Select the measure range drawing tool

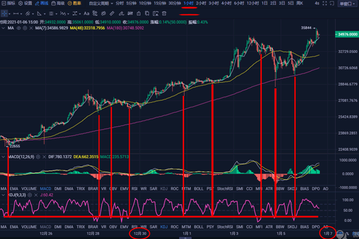point(75,14)
